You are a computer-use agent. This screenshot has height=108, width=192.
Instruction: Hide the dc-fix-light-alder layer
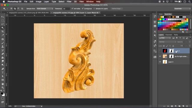click(x=160, y=56)
